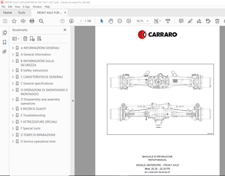225x176 pixels.
Task: Add file to starred favorites
Action: point(14,21)
